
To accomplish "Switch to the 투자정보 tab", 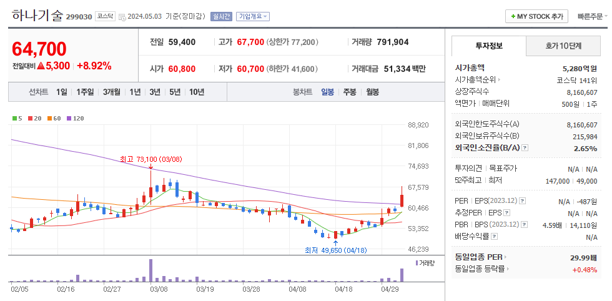I will pyautogui.click(x=488, y=46).
